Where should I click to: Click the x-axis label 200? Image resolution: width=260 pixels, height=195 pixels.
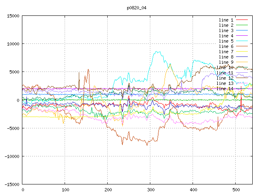pyautogui.click(x=108, y=190)
